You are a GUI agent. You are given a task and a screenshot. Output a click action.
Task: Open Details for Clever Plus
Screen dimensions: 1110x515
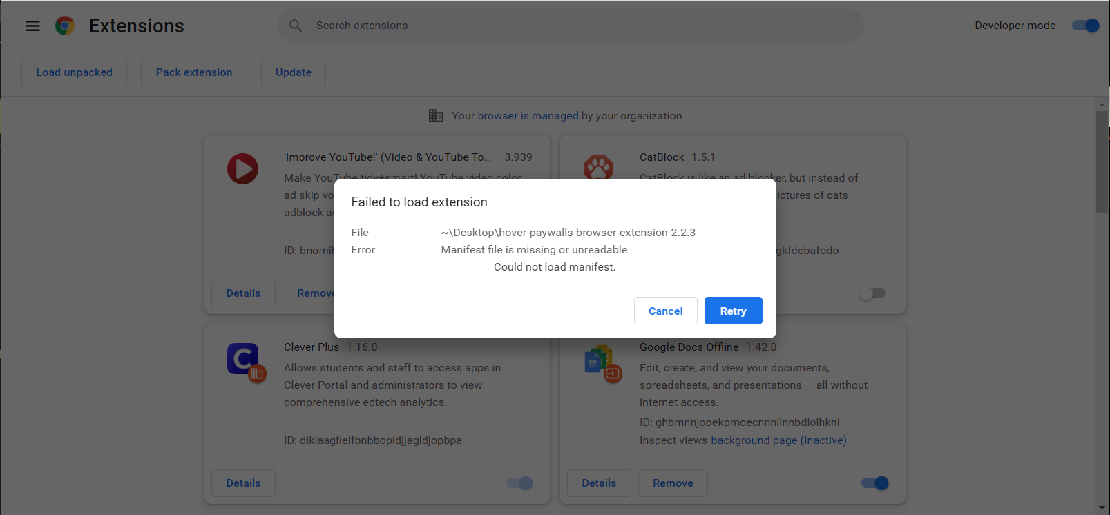point(243,483)
